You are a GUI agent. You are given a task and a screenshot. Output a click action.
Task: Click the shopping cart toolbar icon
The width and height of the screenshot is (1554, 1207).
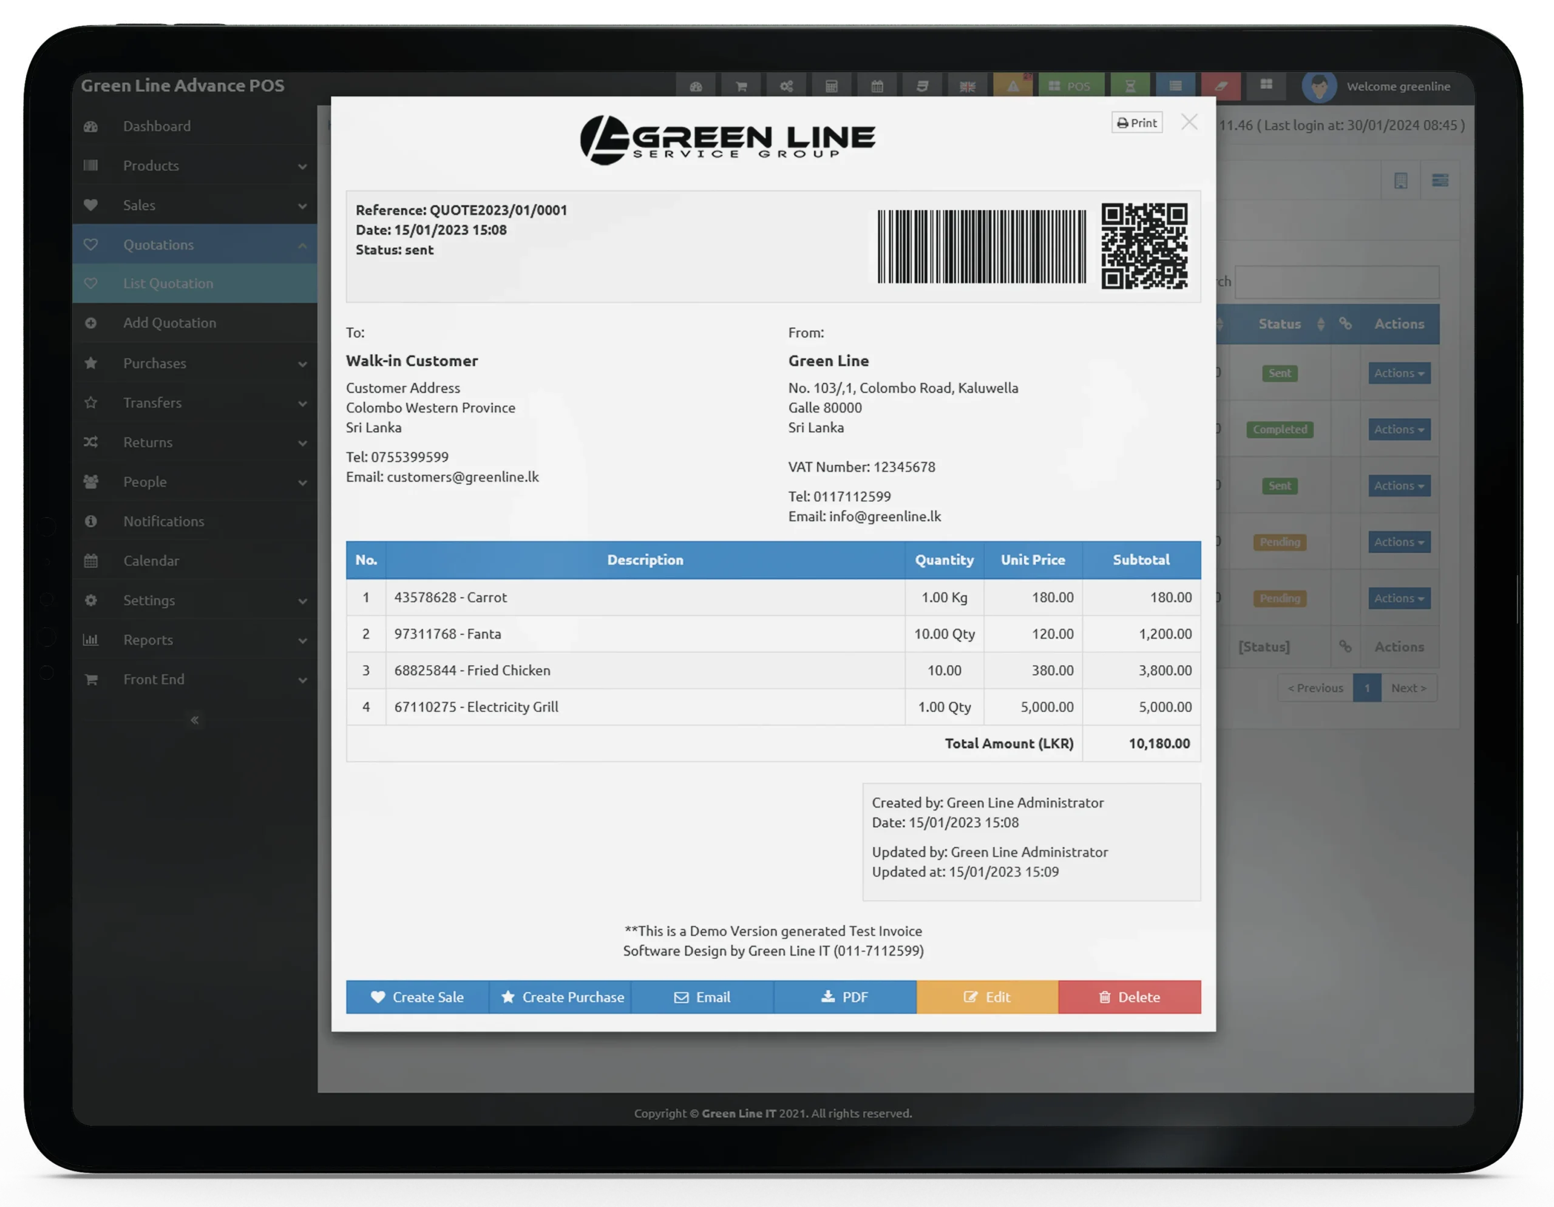(741, 86)
